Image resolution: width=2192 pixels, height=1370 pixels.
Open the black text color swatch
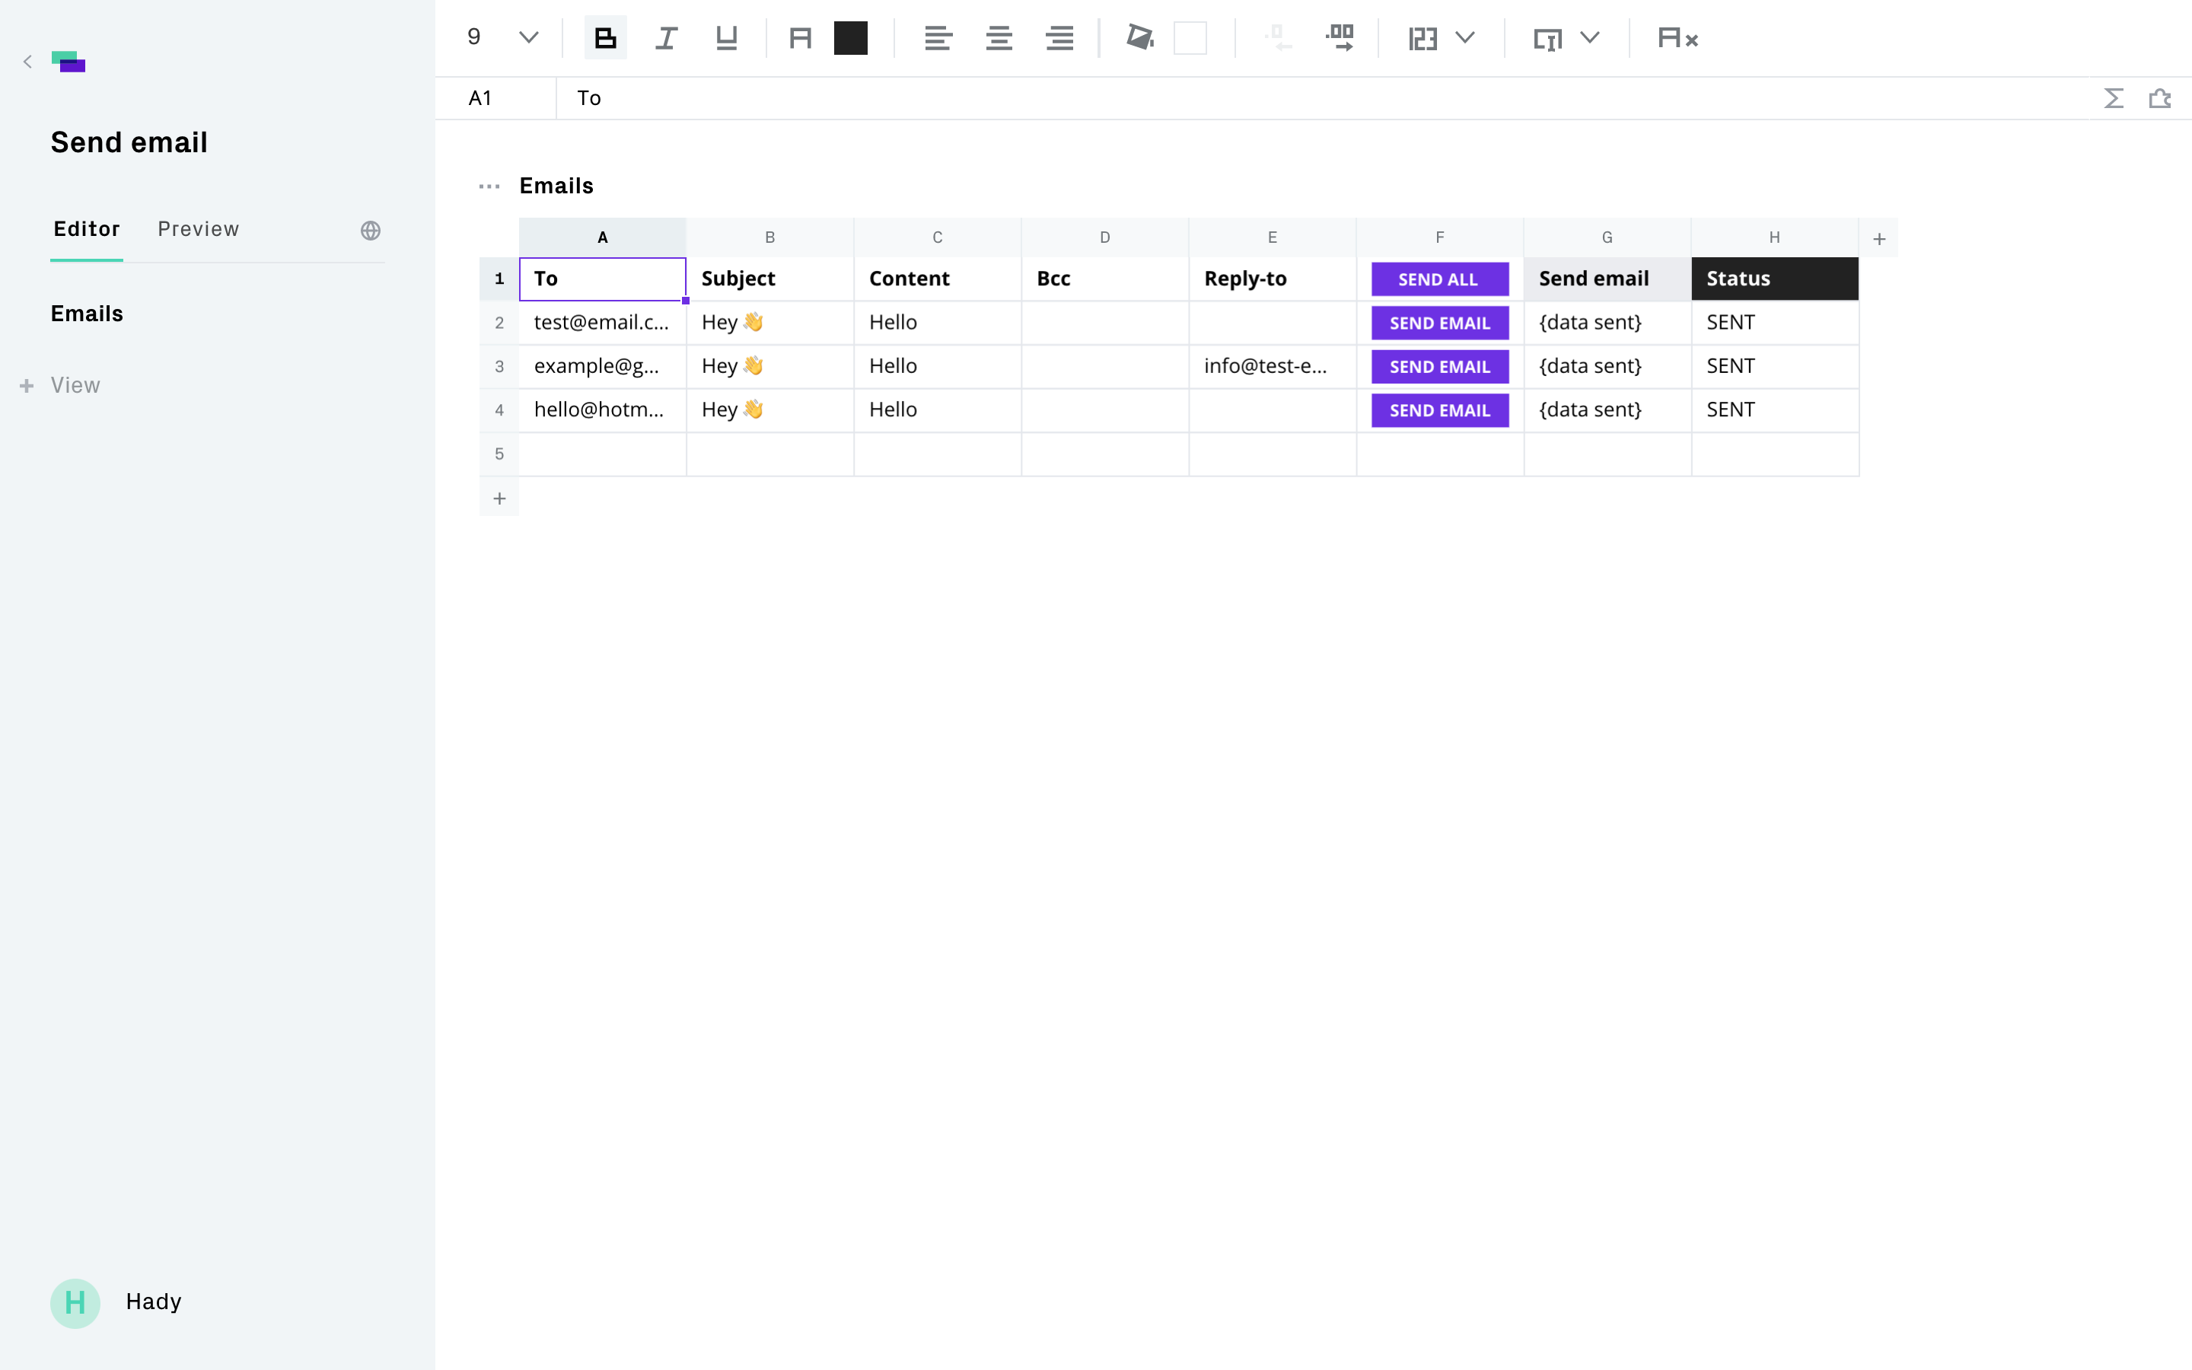[x=850, y=38]
